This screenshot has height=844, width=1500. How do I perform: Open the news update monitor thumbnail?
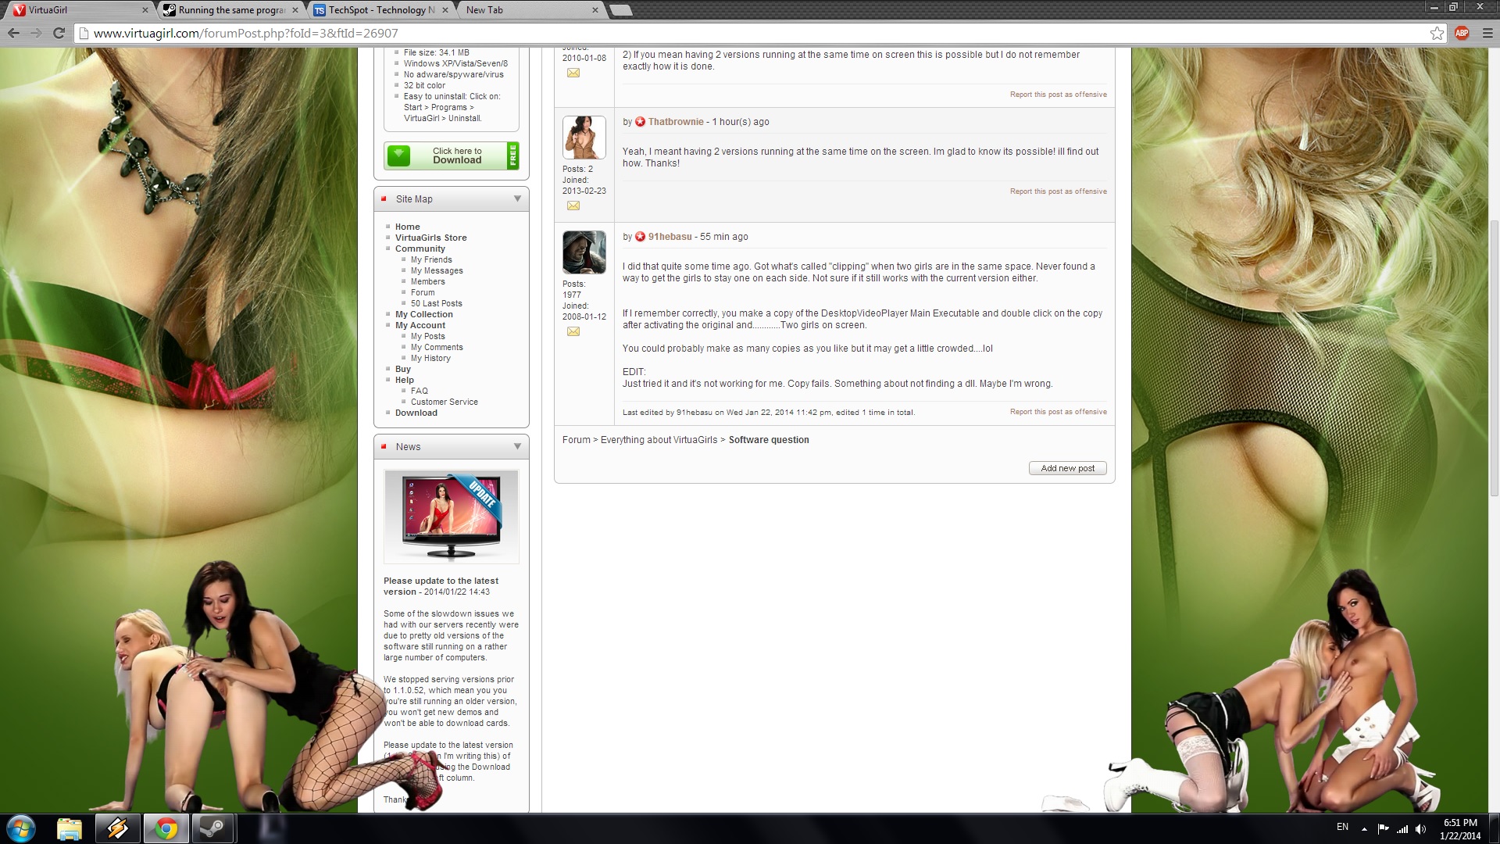(451, 516)
